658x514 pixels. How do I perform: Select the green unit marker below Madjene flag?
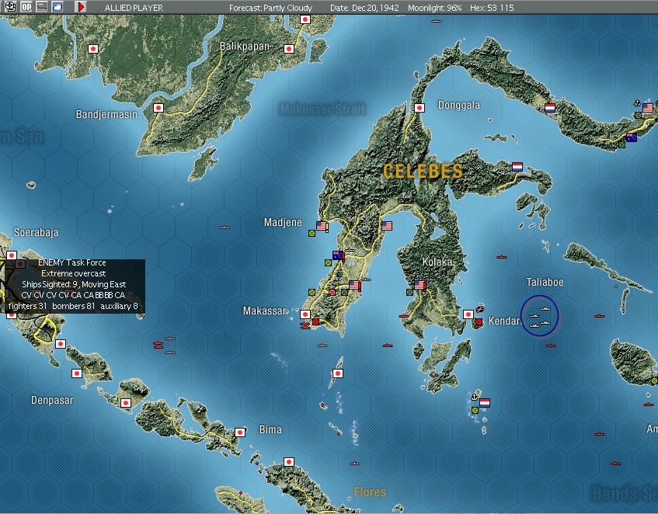[312, 234]
